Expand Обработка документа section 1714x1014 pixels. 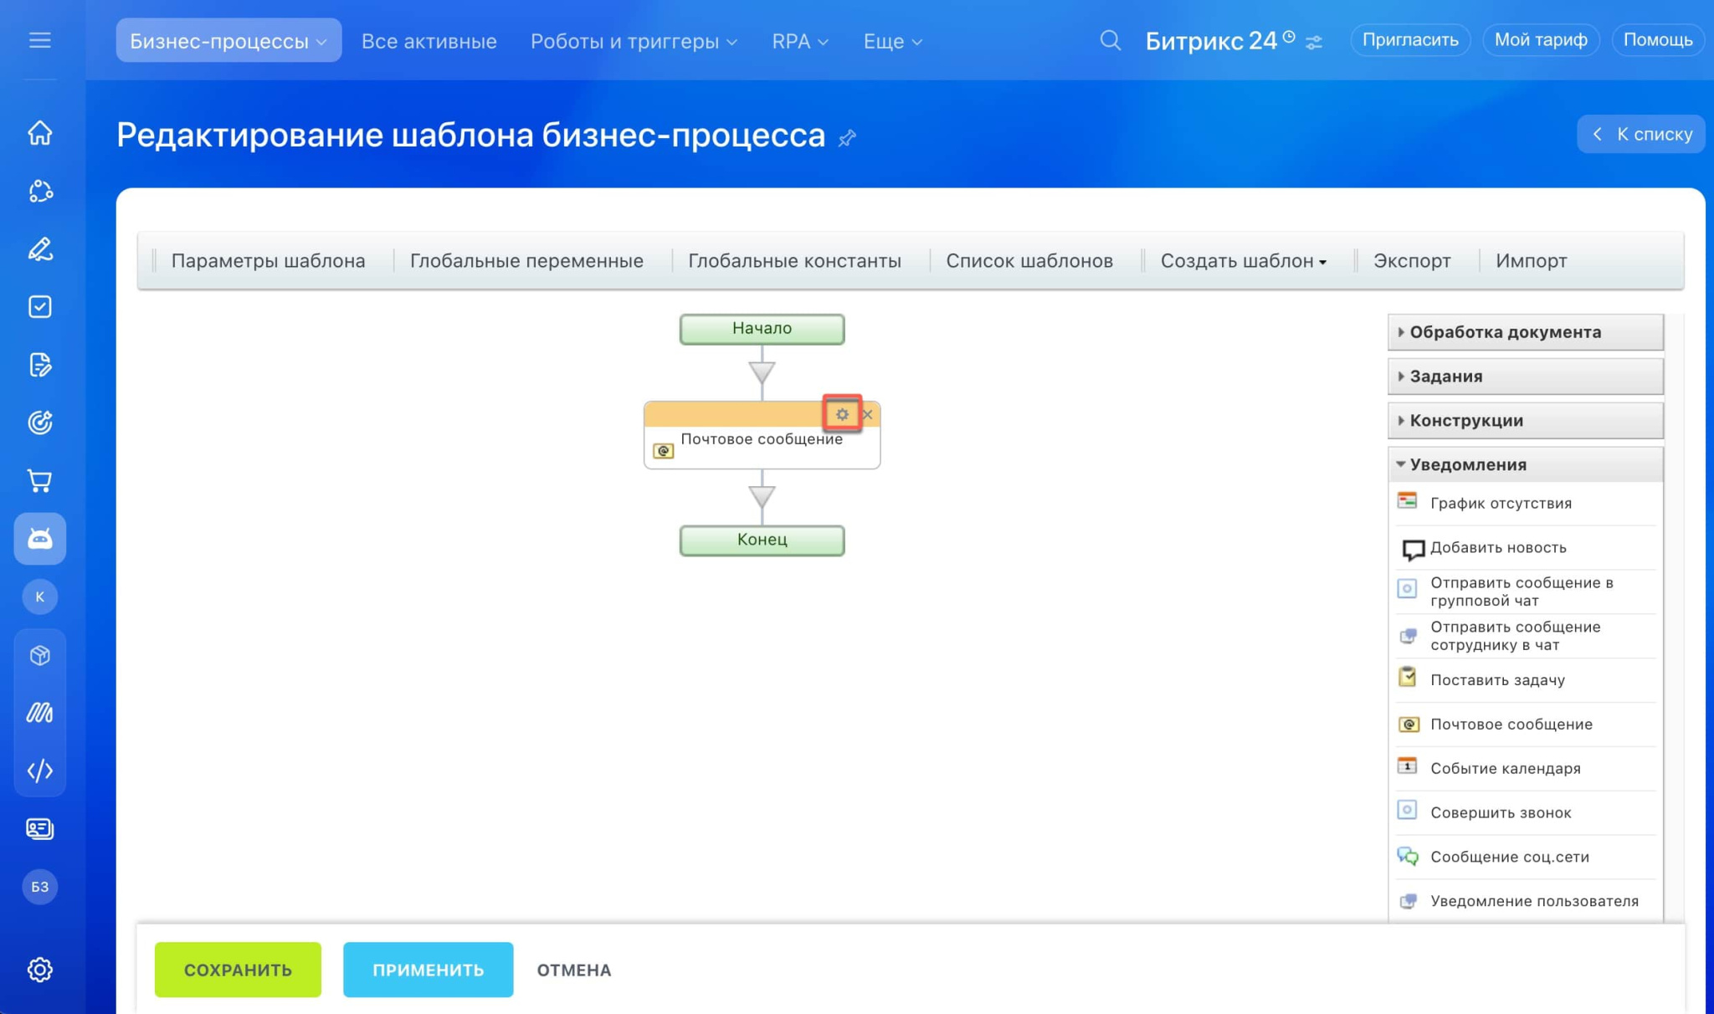click(1526, 332)
